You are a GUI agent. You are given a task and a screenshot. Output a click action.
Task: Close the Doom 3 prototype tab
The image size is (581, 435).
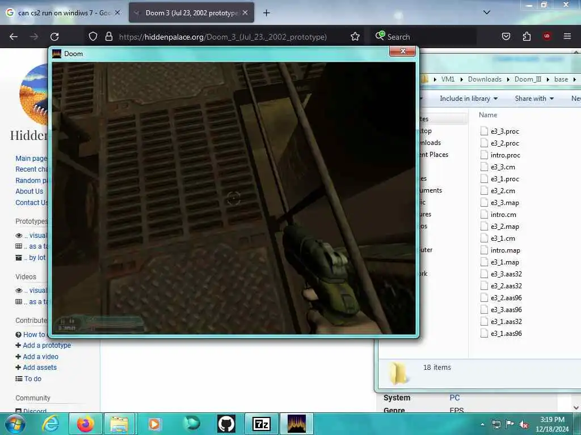tap(245, 12)
